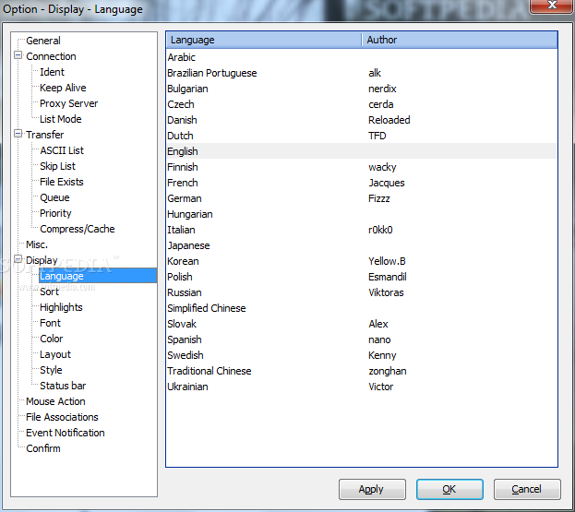Viewport: 575px width, 512px height.
Task: Click the Apply button
Action: pos(372,489)
